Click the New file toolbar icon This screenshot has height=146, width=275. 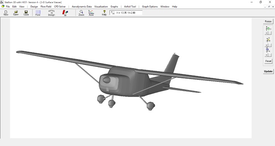(6, 13)
